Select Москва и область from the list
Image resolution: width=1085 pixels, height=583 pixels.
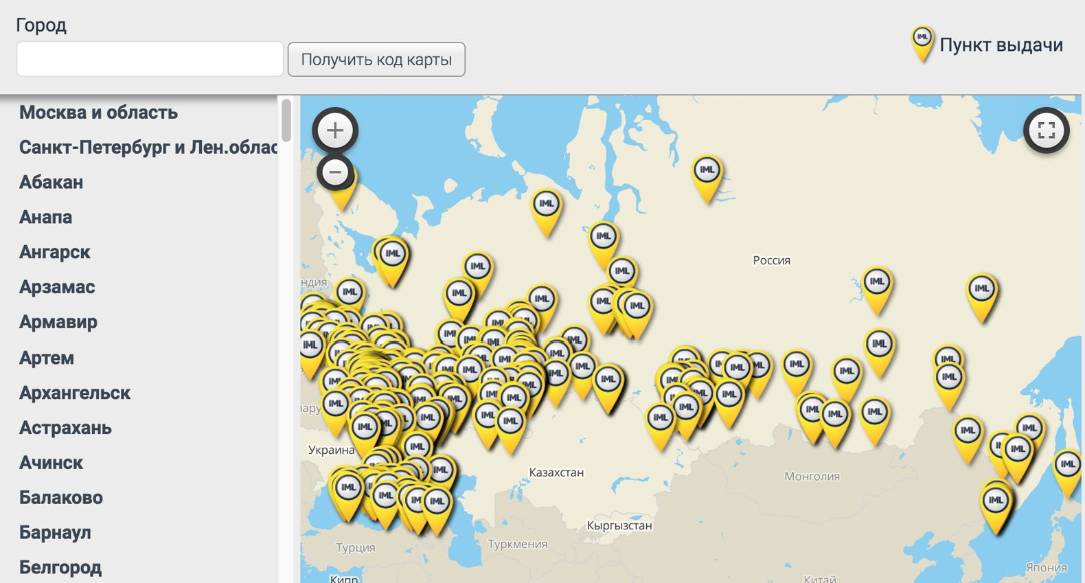coord(98,113)
